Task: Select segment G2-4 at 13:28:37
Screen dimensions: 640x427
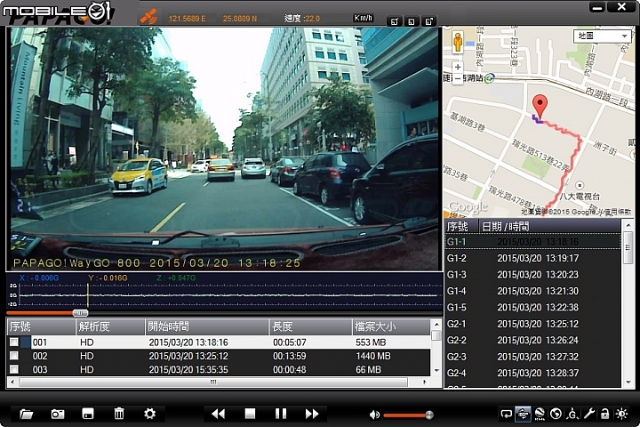Action: (532, 373)
